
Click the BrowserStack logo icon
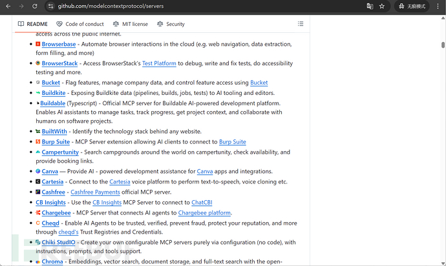pos(38,63)
